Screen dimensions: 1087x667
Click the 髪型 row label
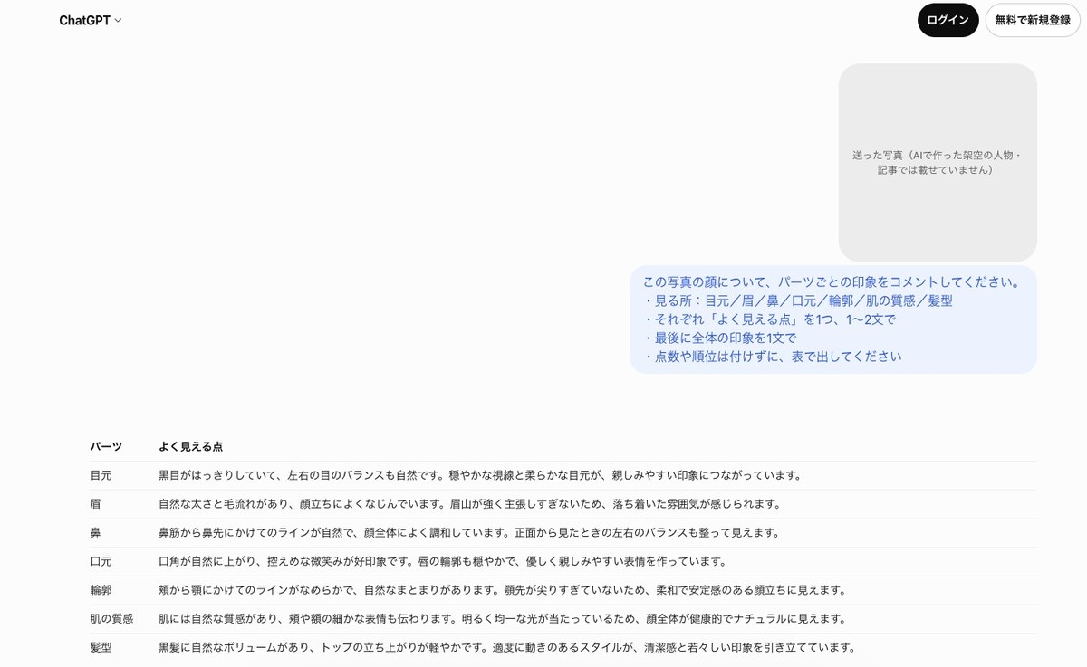point(101,648)
